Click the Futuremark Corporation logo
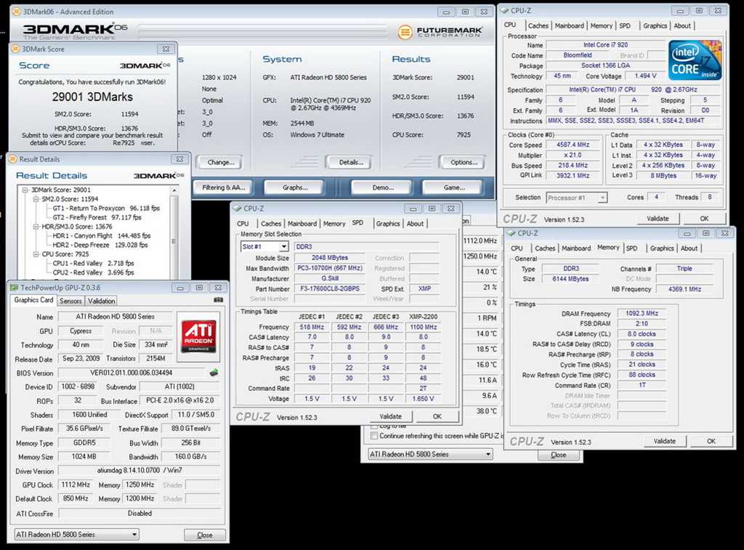The height and width of the screenshot is (550, 744). [x=440, y=32]
